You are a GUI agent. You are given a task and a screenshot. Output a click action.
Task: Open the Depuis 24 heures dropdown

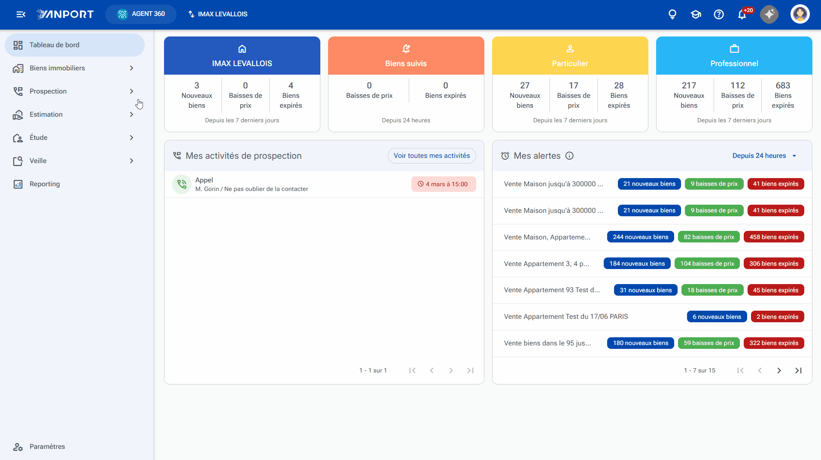tap(764, 156)
